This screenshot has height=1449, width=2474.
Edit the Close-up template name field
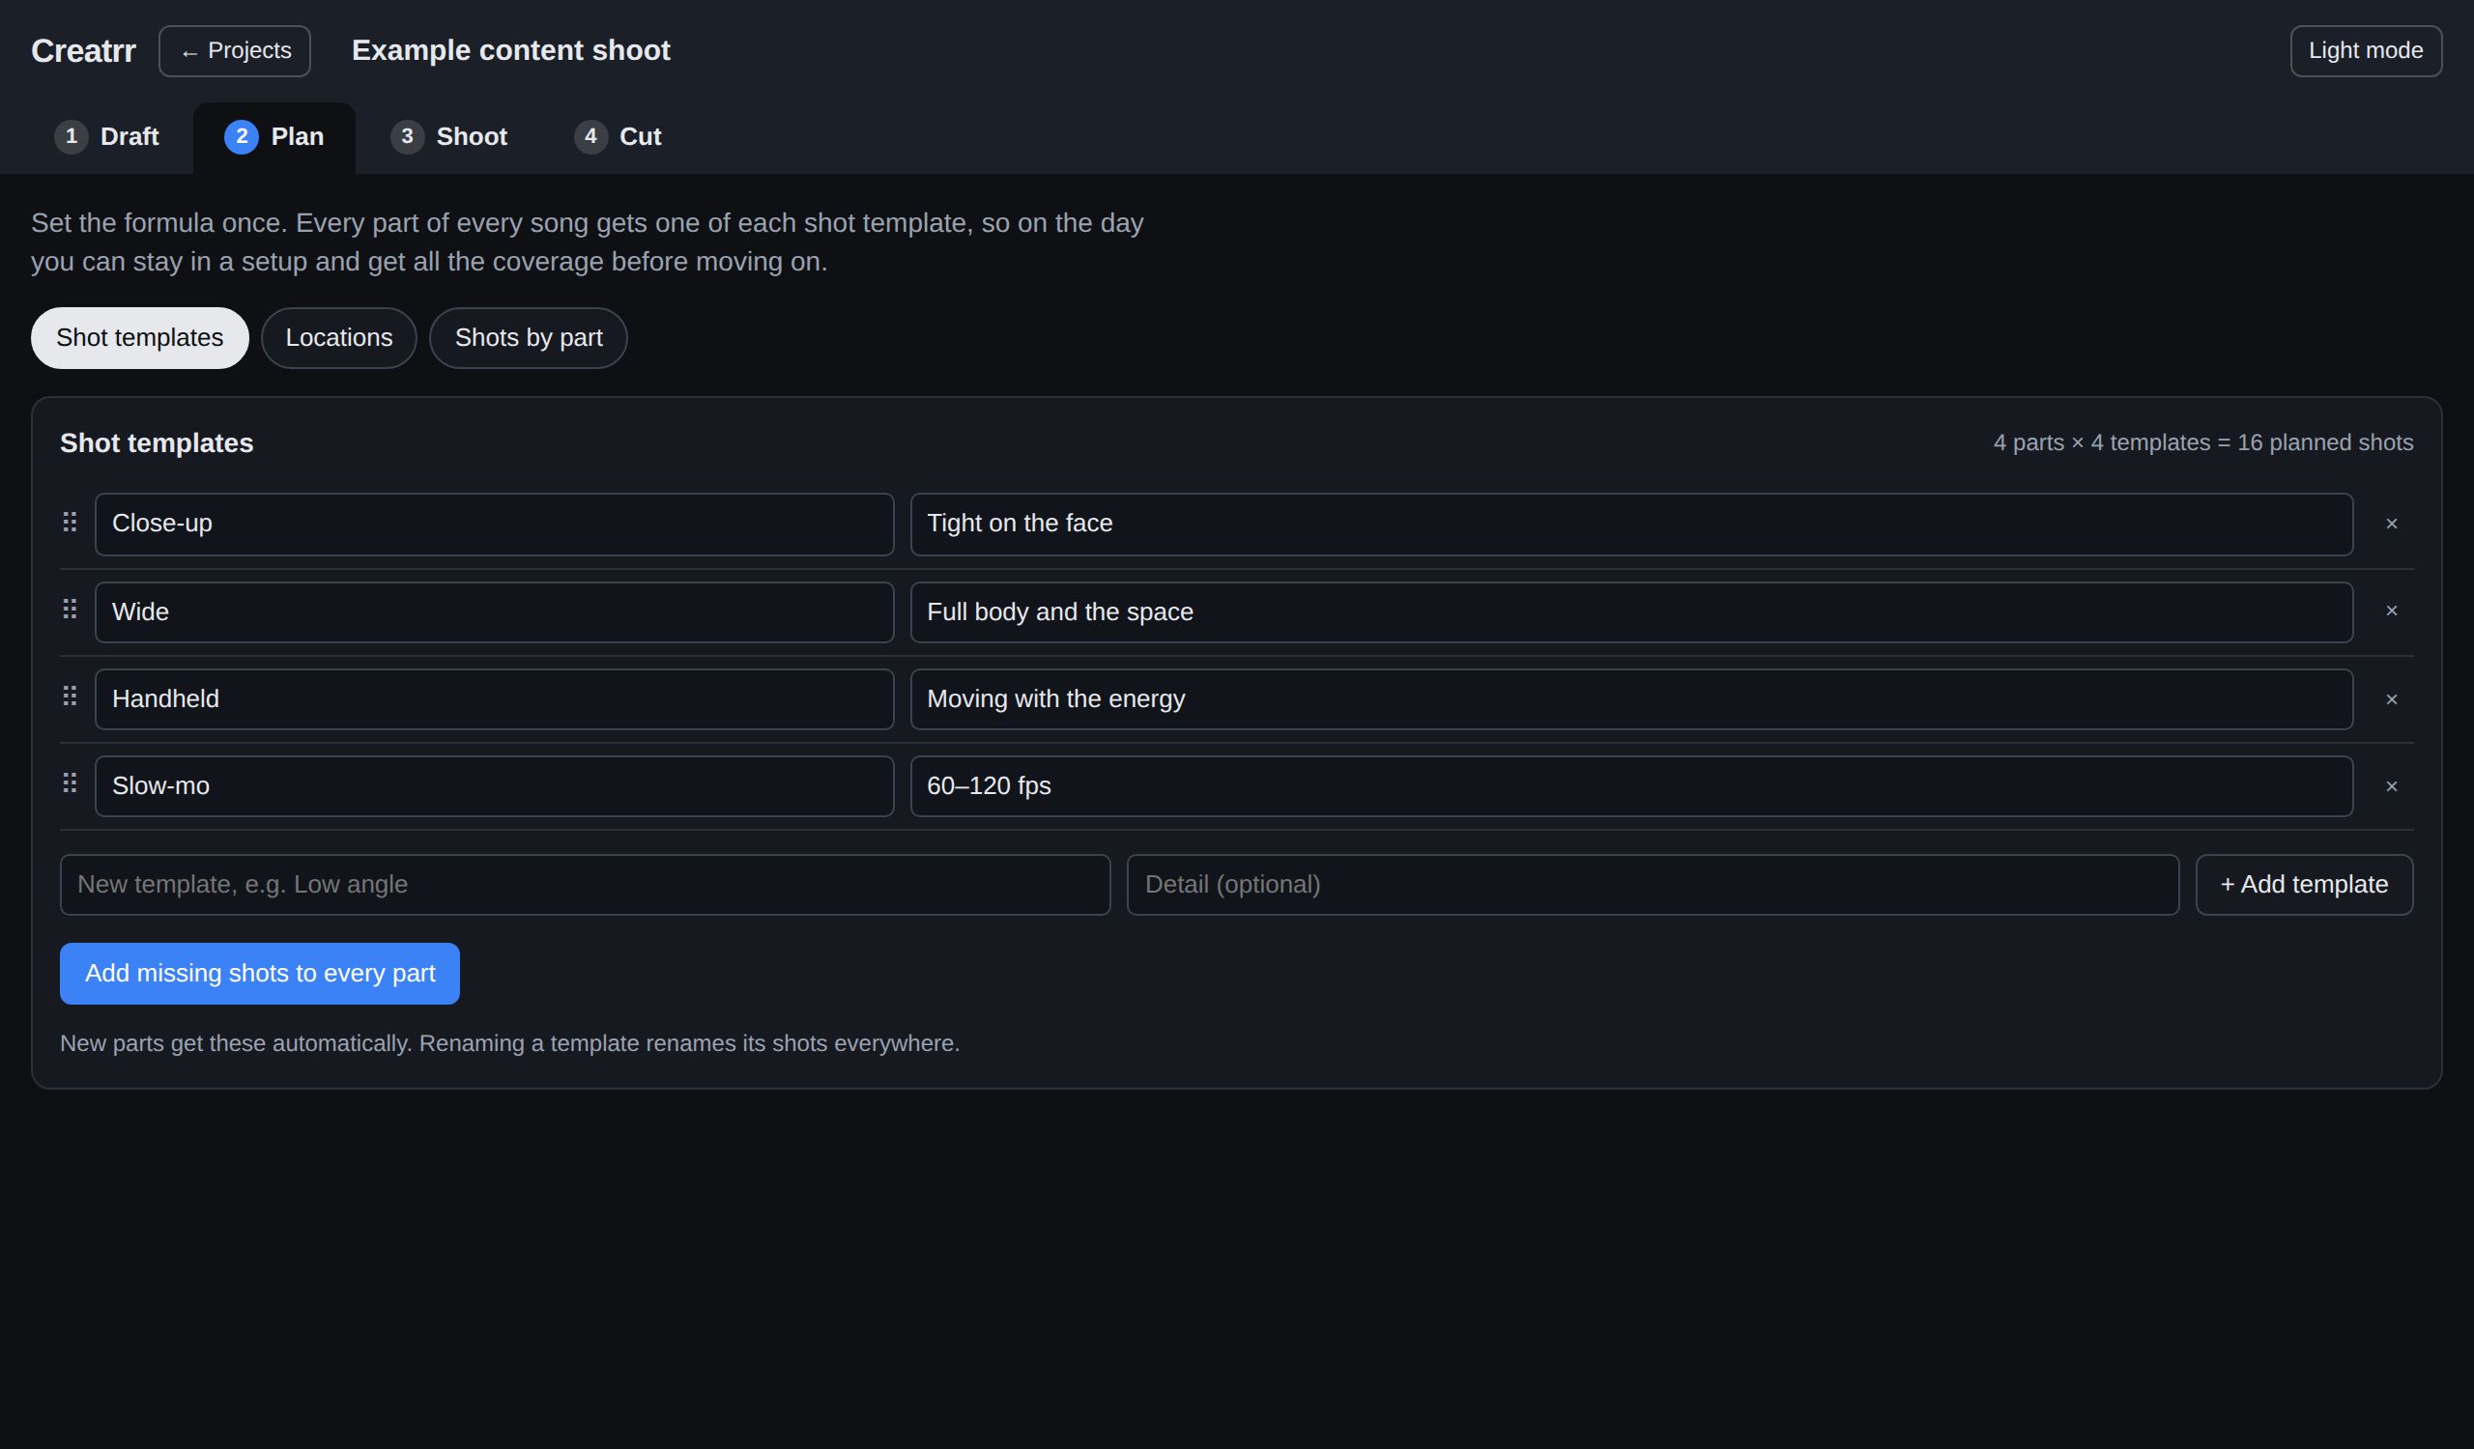point(494,524)
